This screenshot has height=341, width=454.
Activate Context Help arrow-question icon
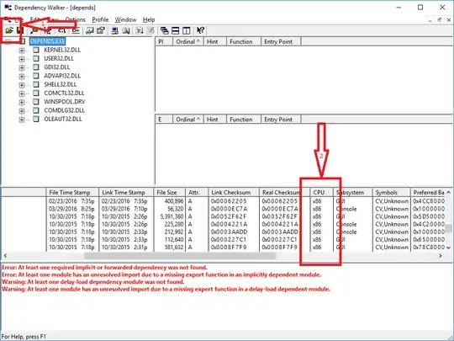tap(200, 30)
